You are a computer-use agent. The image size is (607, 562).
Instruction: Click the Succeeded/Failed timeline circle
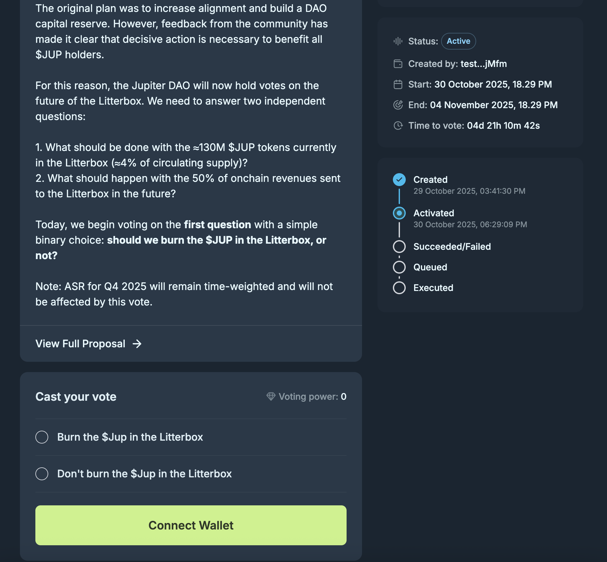click(x=399, y=247)
